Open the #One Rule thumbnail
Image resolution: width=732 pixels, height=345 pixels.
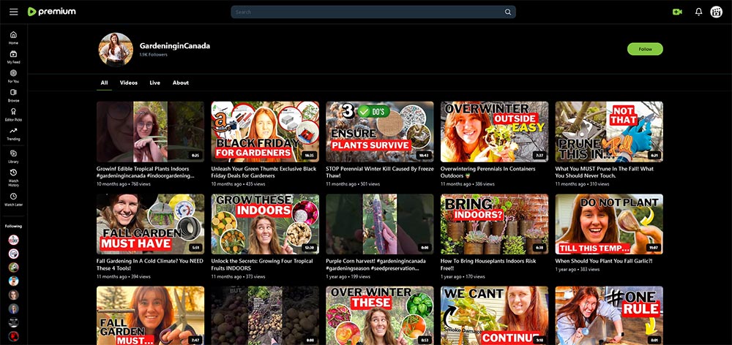pyautogui.click(x=609, y=316)
